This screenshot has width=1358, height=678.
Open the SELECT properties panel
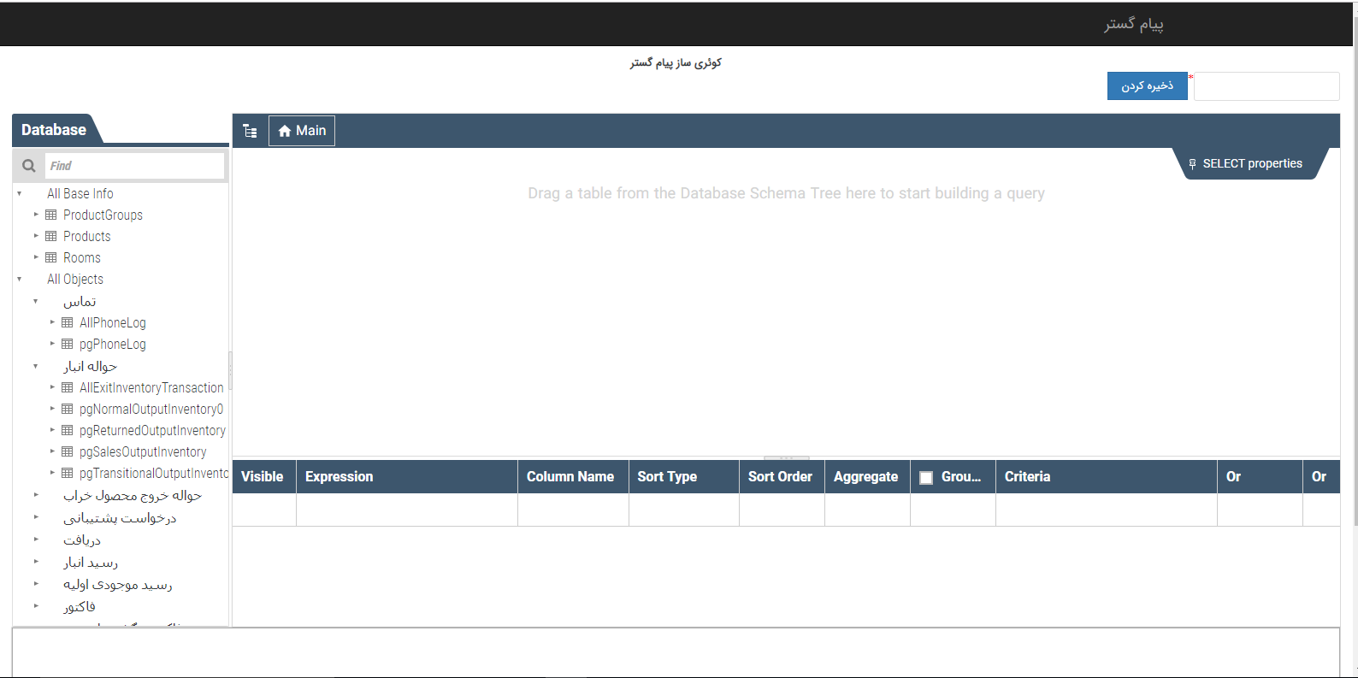[1252, 163]
